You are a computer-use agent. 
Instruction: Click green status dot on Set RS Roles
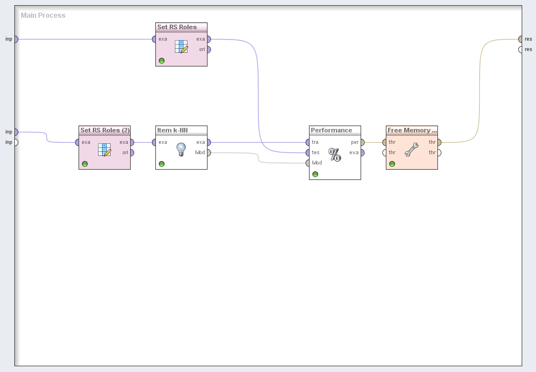pyautogui.click(x=162, y=61)
